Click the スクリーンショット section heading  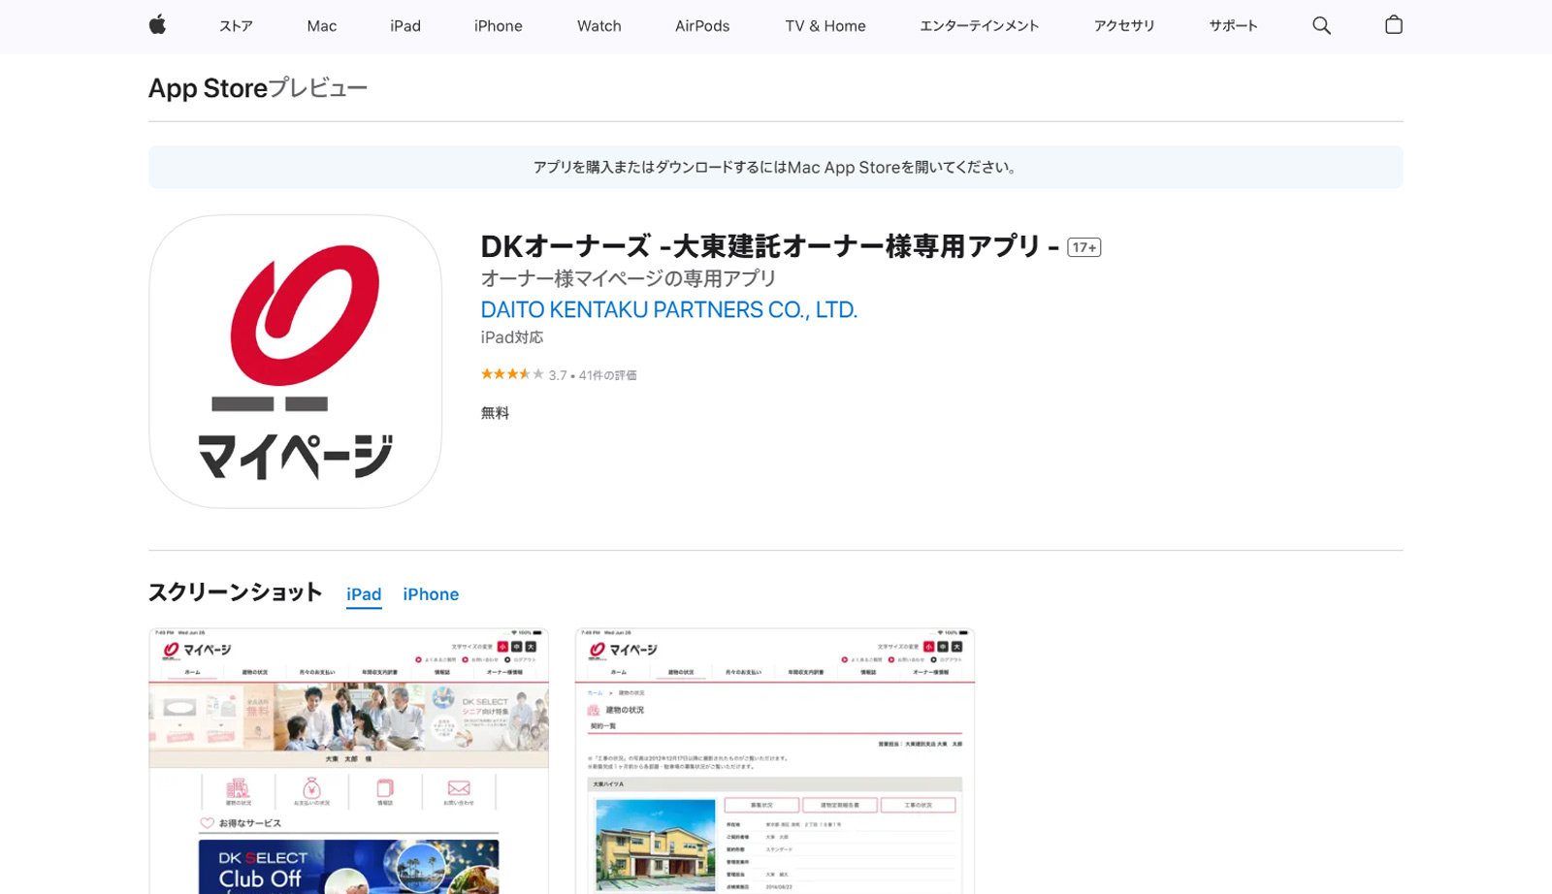235,592
